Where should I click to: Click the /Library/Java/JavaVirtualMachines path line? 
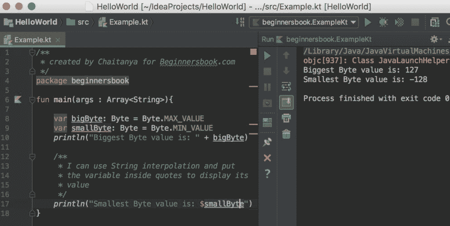[x=376, y=51]
